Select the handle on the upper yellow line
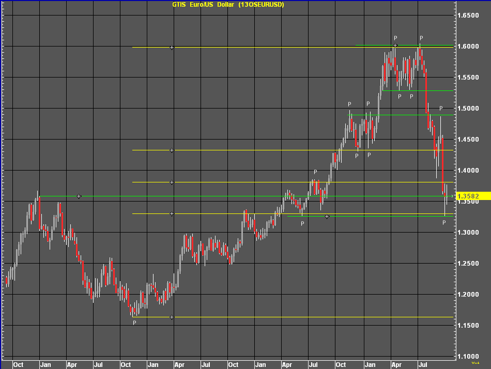The image size is (491, 369). pos(172,150)
